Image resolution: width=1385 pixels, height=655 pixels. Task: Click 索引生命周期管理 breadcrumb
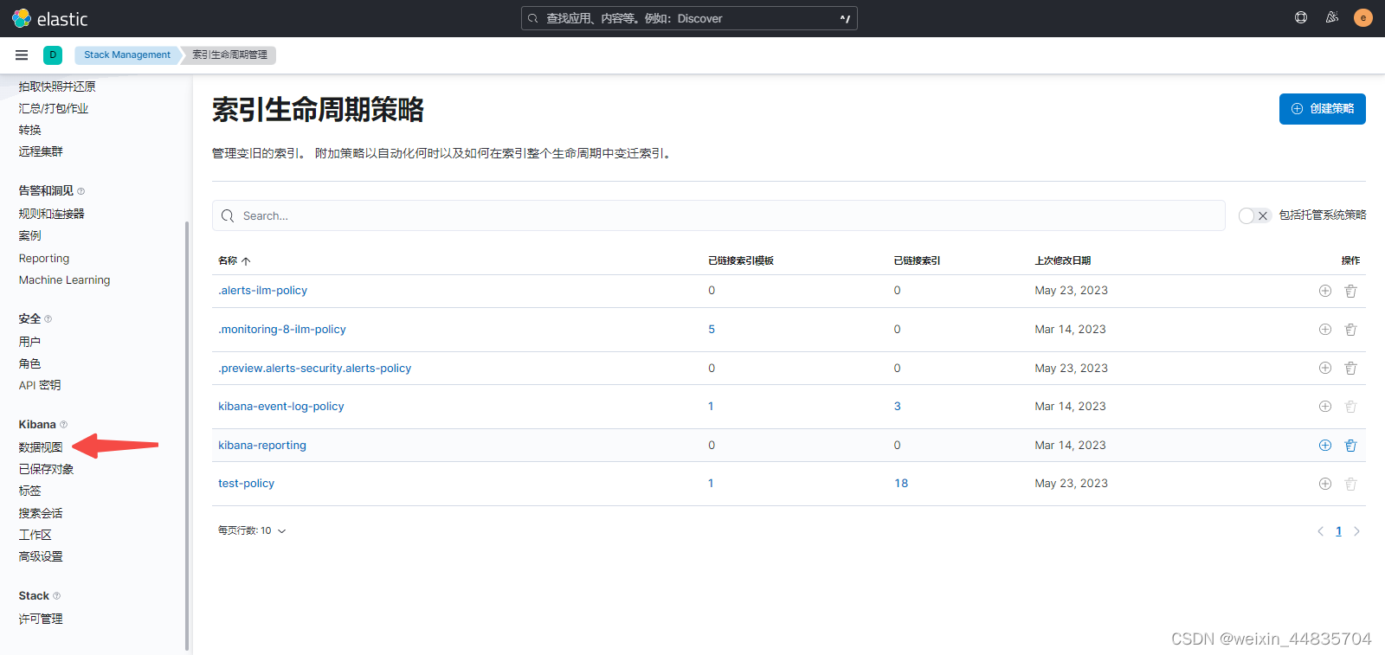230,55
